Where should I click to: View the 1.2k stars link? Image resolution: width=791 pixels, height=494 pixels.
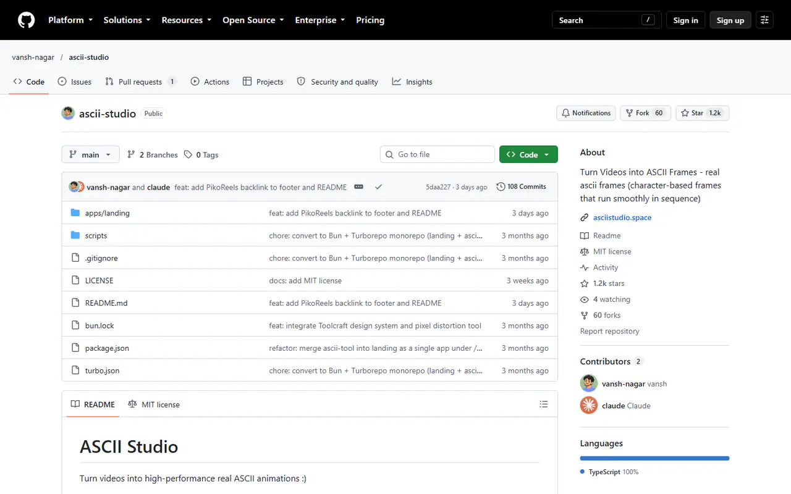[603, 283]
